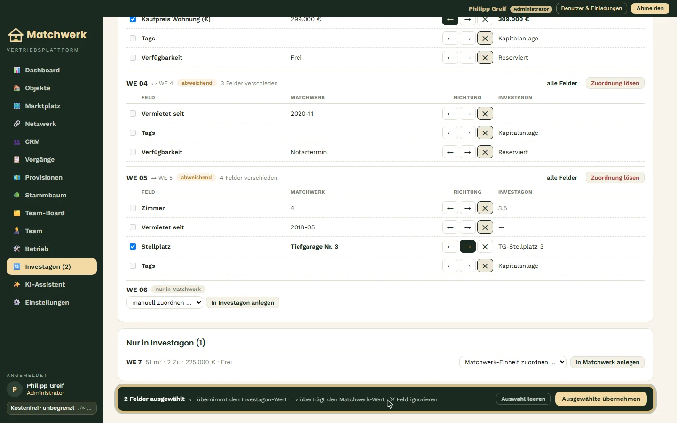Open Team-Board section
This screenshot has width=677, height=423.
coord(52,213)
